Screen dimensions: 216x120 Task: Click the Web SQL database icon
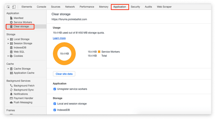(x=11, y=52)
